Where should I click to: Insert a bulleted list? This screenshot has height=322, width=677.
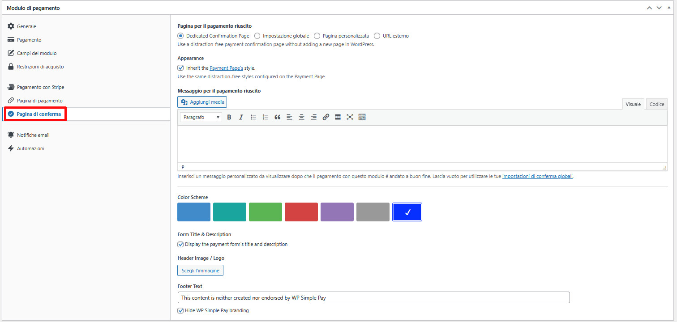[253, 117]
